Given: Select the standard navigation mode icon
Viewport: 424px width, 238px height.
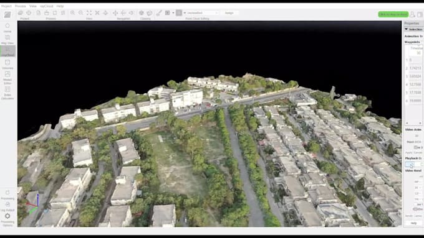Looking at the screenshot, I should [x=115, y=12].
